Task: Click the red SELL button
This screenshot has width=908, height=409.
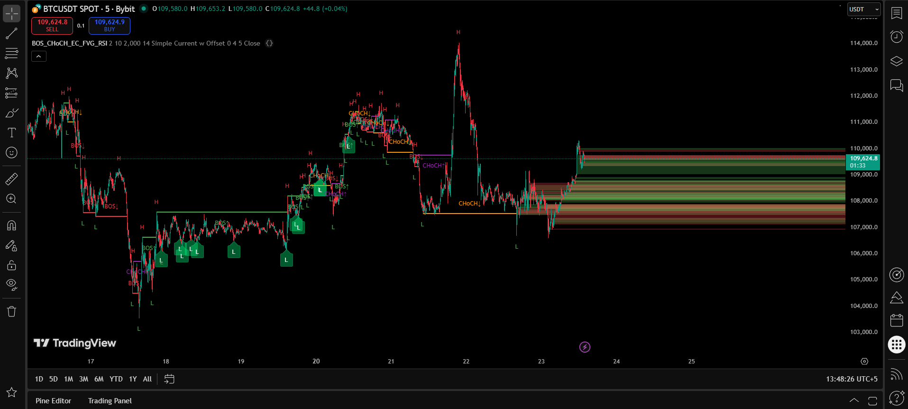Action: [x=52, y=26]
